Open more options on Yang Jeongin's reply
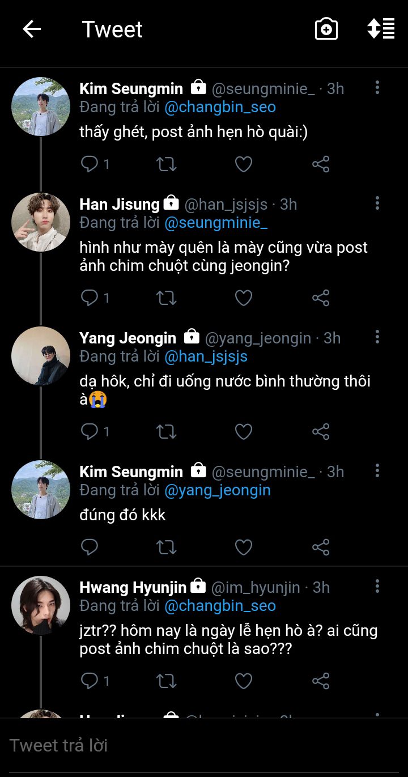 (377, 337)
